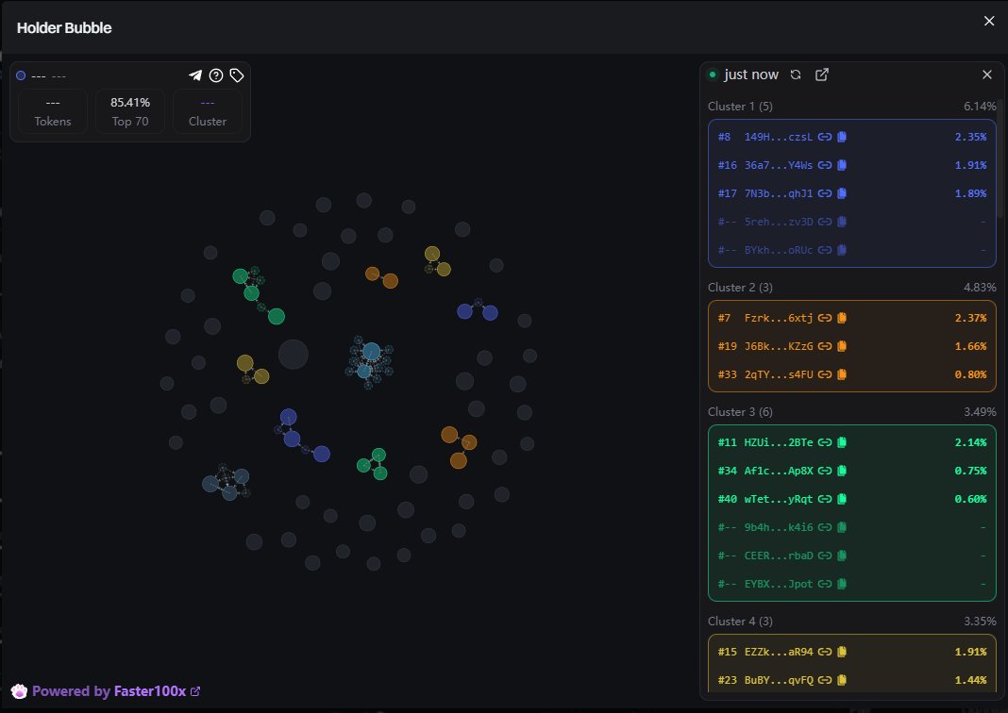Select holder #8 149H...czsL row
Image resolution: width=1008 pixels, height=713 pixels.
click(x=851, y=137)
